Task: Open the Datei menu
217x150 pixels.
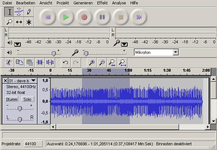Action: tap(7, 3)
